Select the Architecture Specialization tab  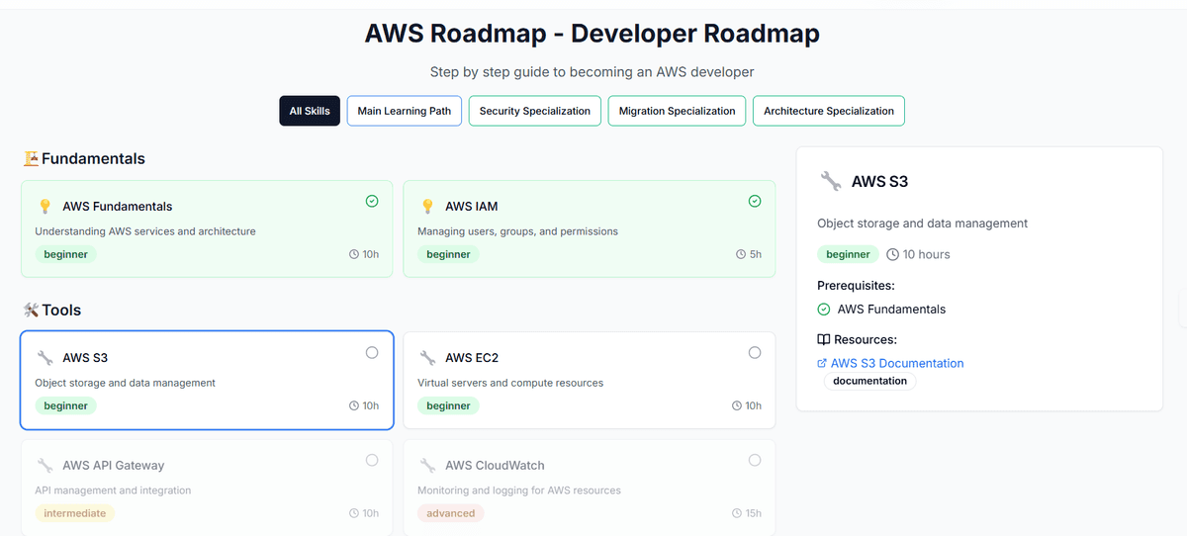point(829,111)
